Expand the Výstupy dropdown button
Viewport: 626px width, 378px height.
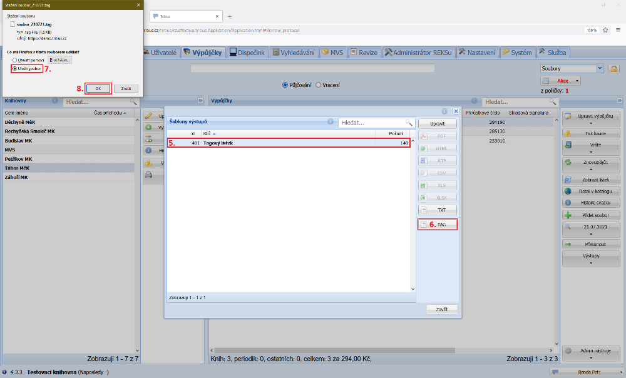(592, 258)
